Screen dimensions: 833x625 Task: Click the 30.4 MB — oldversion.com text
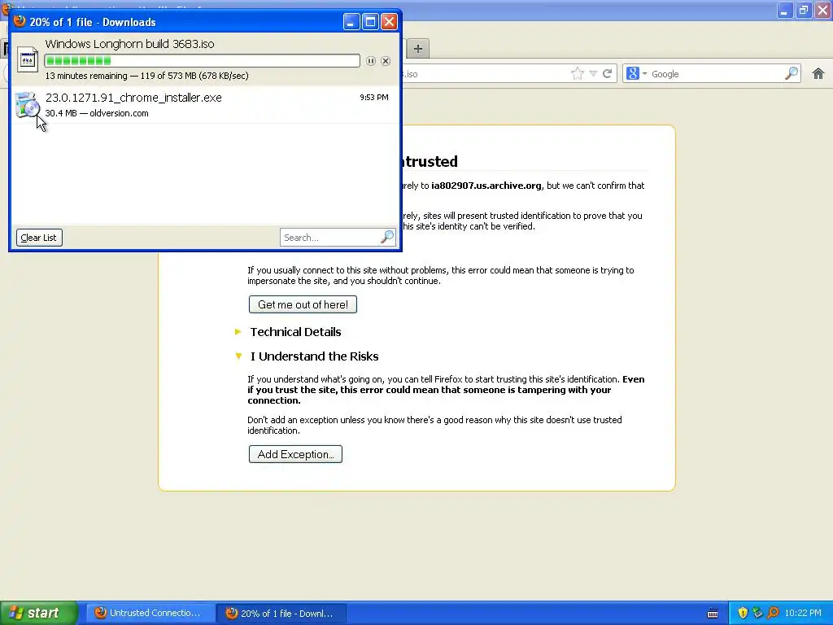coord(97,113)
